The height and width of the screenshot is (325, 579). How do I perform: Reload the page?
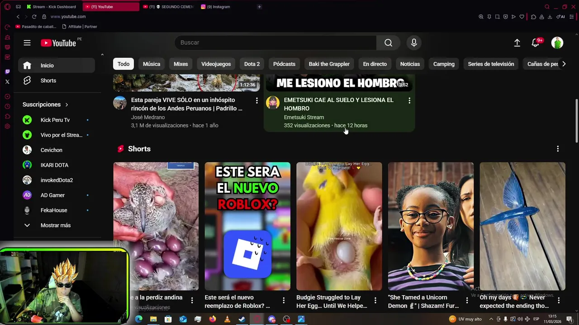[x=34, y=17]
